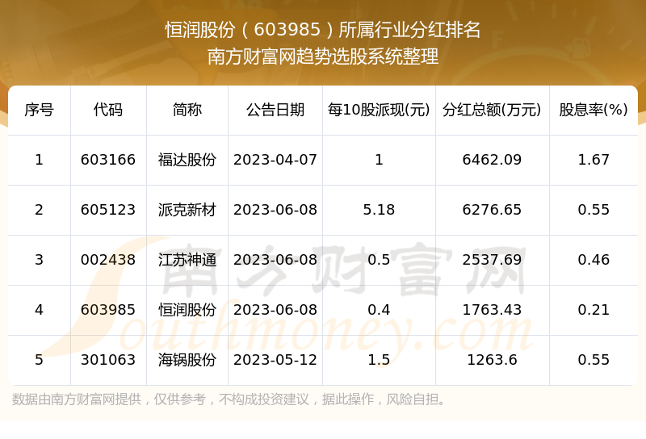Click the 6462.09 total dividend cell
This screenshot has width=646, height=439.
492,160
